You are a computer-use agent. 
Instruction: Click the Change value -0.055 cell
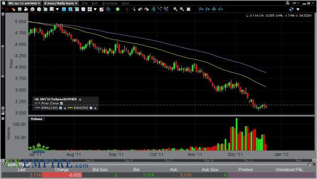click(x=62, y=175)
